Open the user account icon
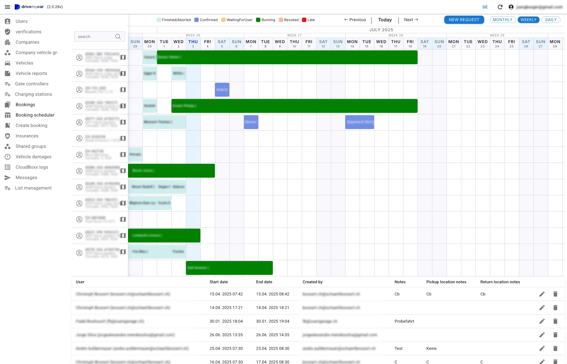 pos(511,7)
